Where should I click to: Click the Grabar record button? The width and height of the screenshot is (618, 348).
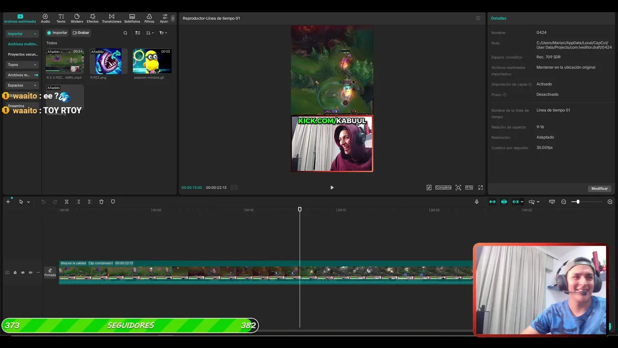(x=81, y=33)
